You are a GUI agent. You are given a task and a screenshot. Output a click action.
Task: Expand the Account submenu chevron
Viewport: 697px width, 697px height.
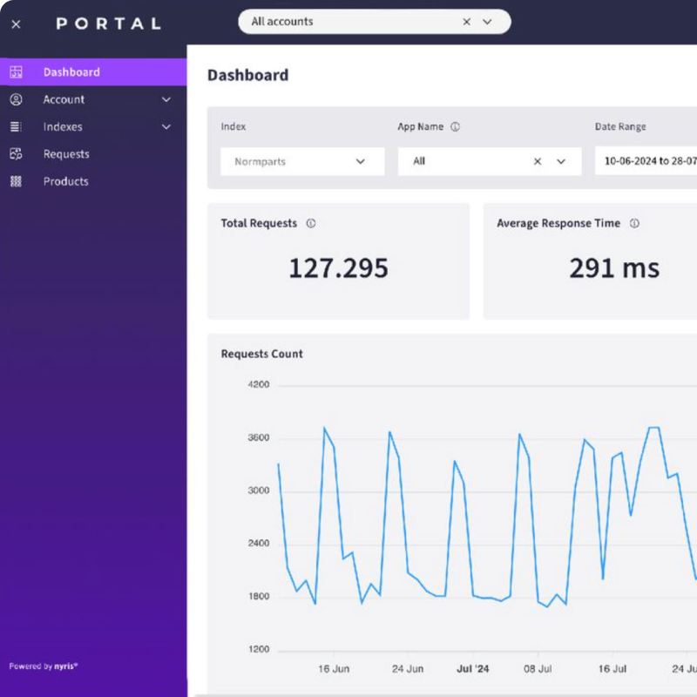[166, 100]
